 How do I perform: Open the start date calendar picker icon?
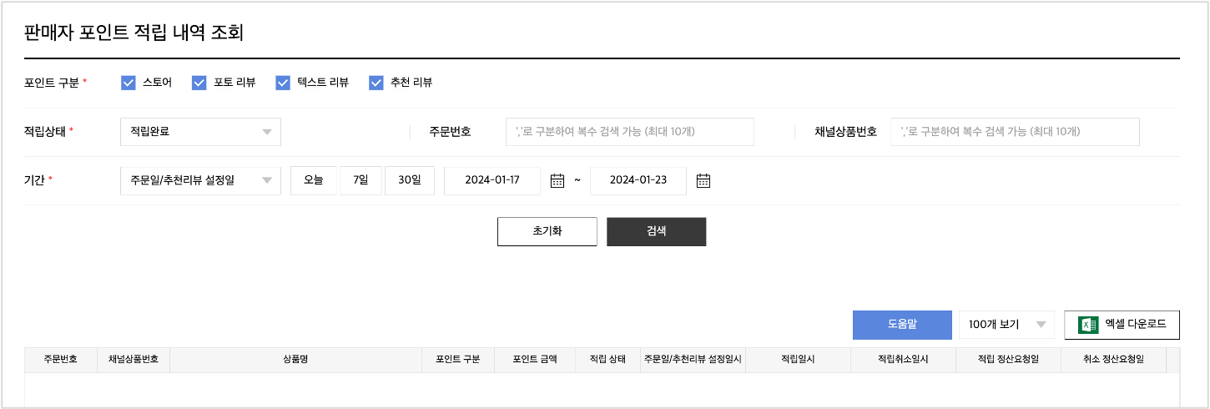pos(557,180)
